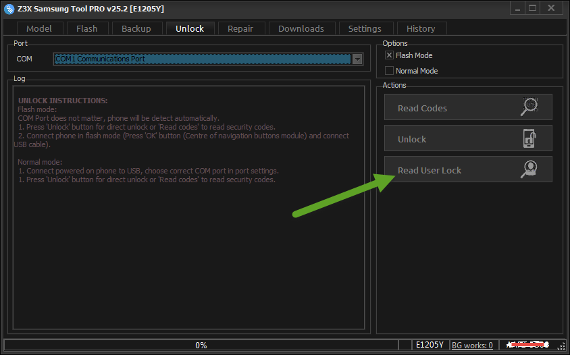Click the Unlock phone padlock icon
The height and width of the screenshot is (355, 570).
pos(529,138)
